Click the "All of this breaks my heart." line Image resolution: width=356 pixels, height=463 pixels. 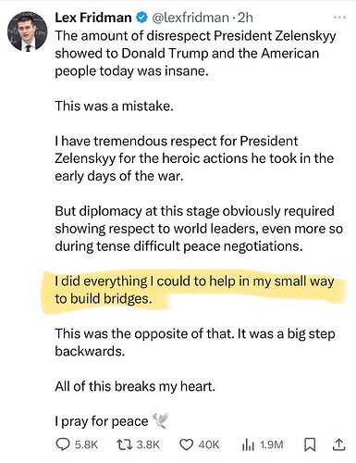[135, 386]
